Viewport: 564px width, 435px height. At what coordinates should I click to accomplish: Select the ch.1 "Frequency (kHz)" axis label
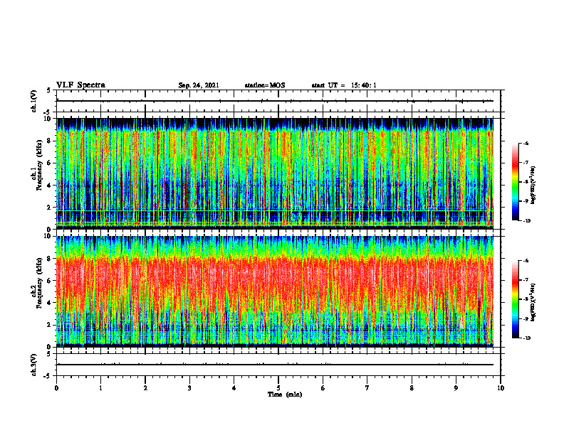(39, 165)
